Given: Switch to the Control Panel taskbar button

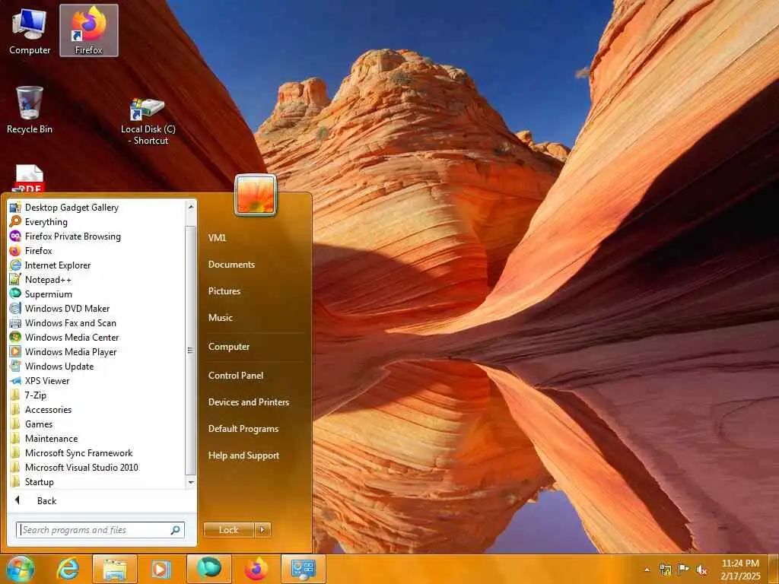Looking at the screenshot, I should (304, 569).
